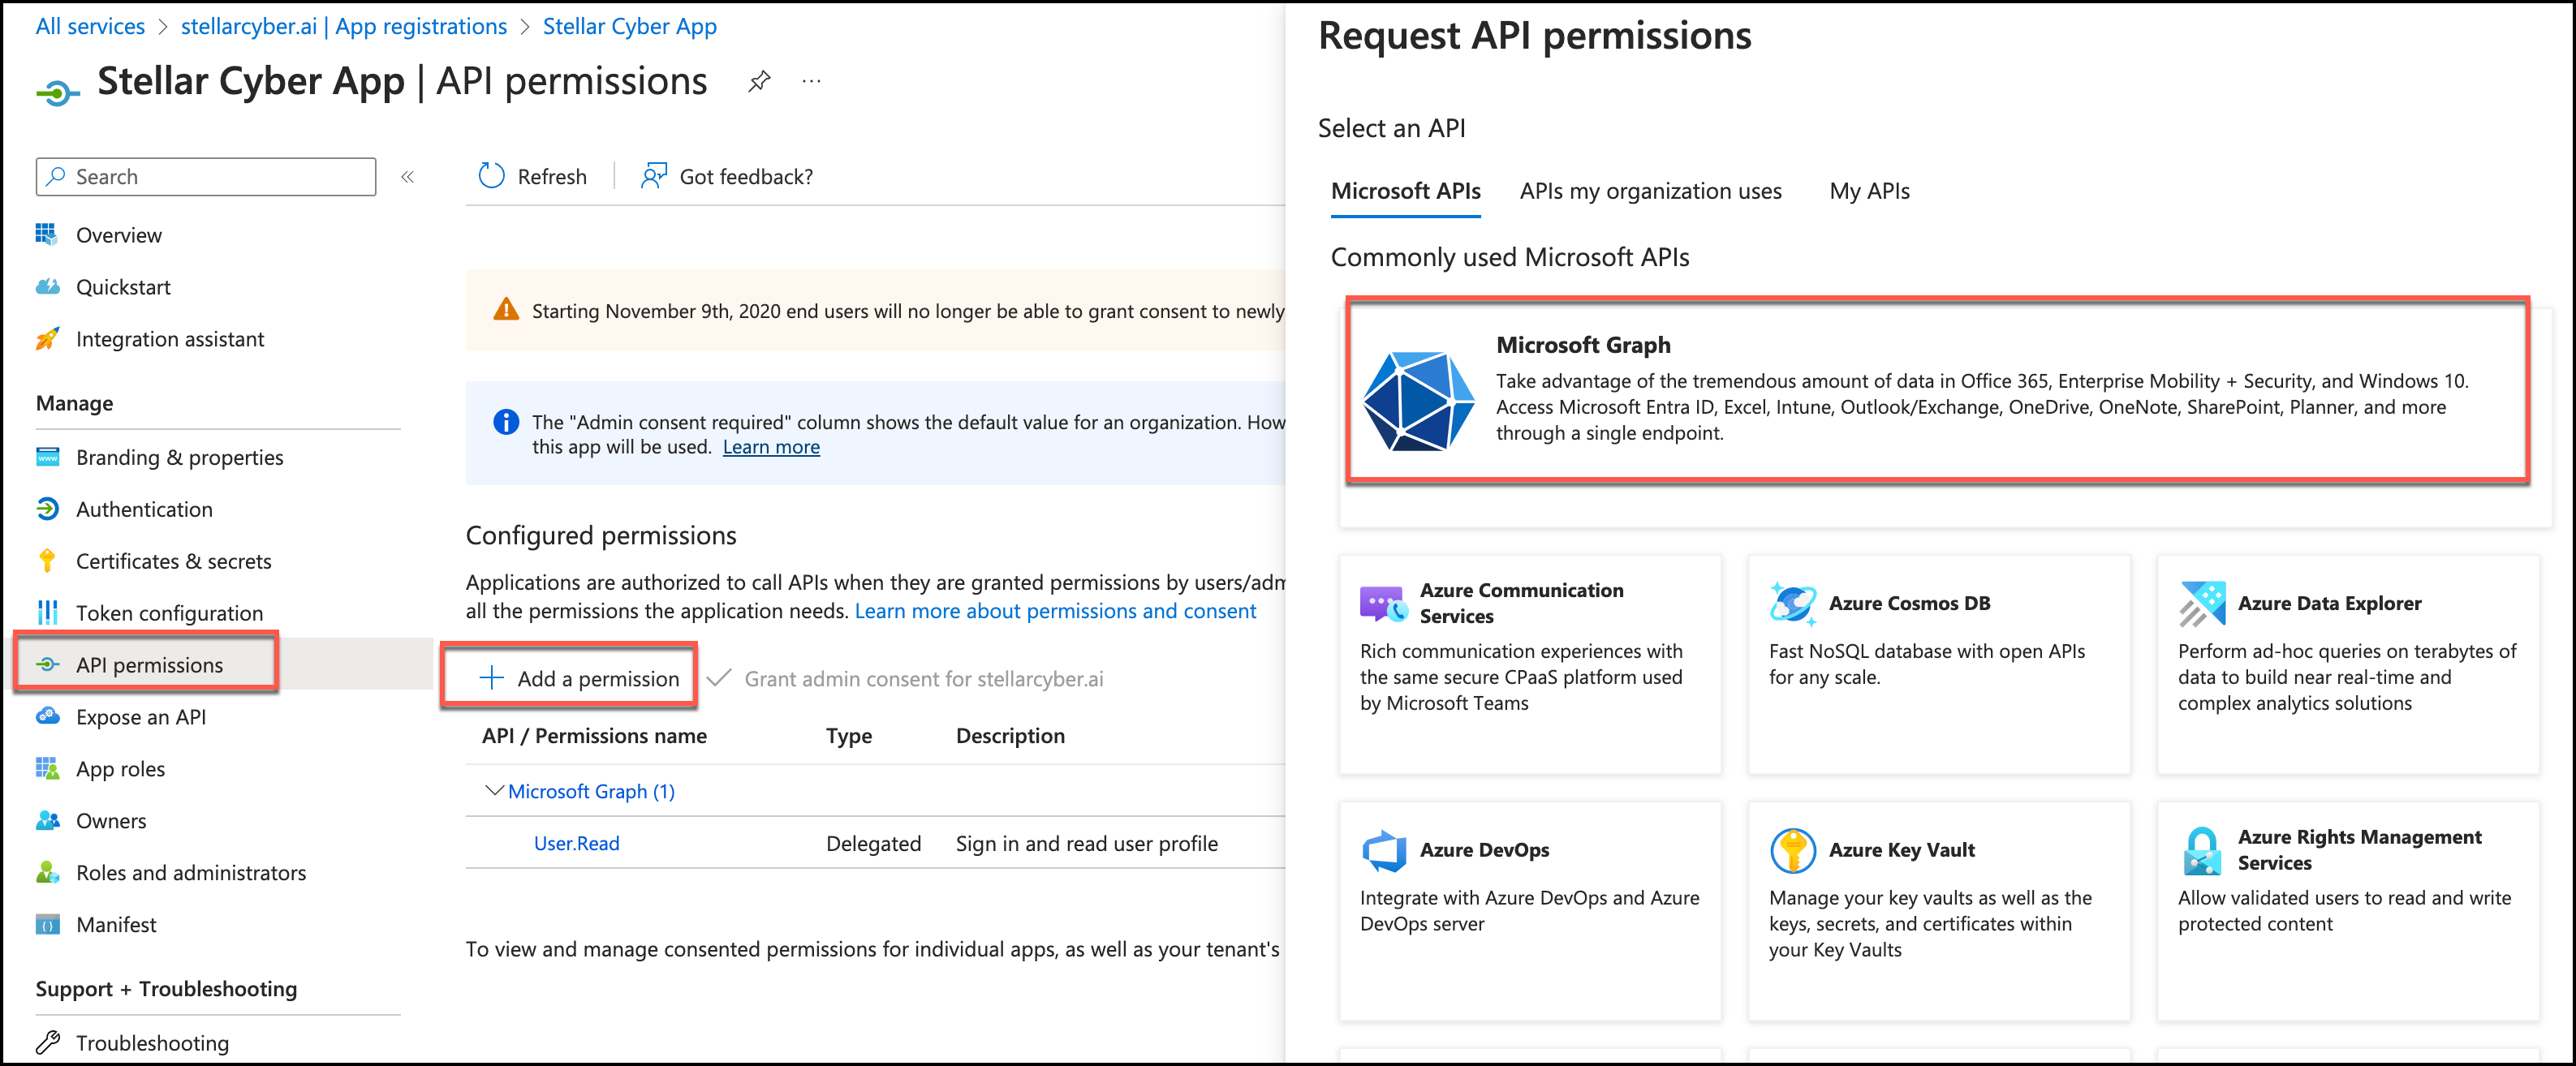Click the pin icon beside page title
Screen dimensions: 2576x1066
point(759,81)
